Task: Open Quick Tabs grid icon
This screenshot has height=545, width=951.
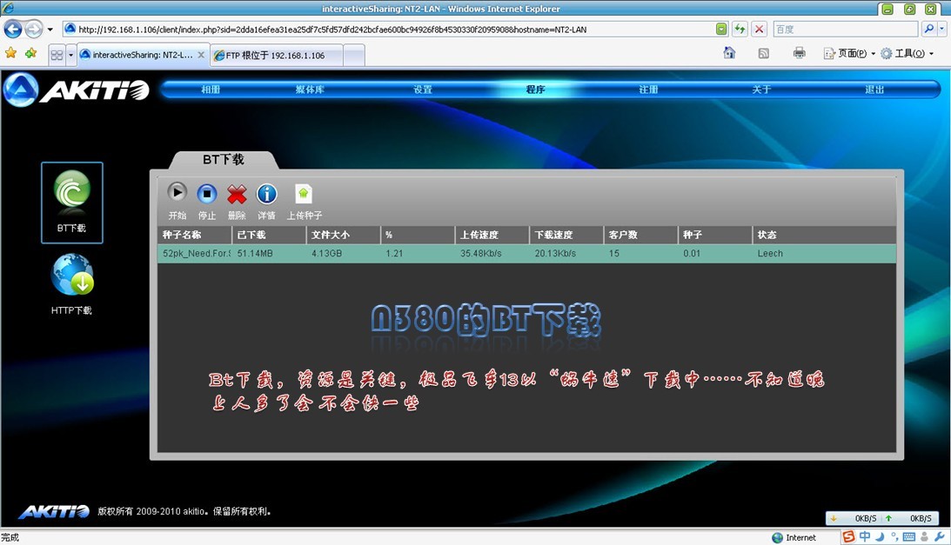Action: (57, 55)
